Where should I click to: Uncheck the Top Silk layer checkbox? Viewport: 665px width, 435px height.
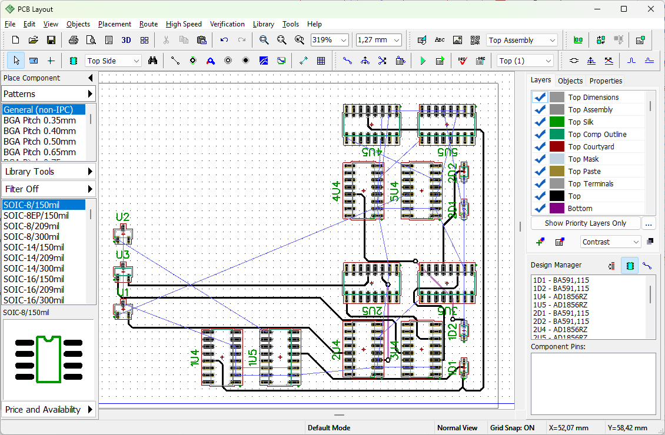pyautogui.click(x=540, y=122)
